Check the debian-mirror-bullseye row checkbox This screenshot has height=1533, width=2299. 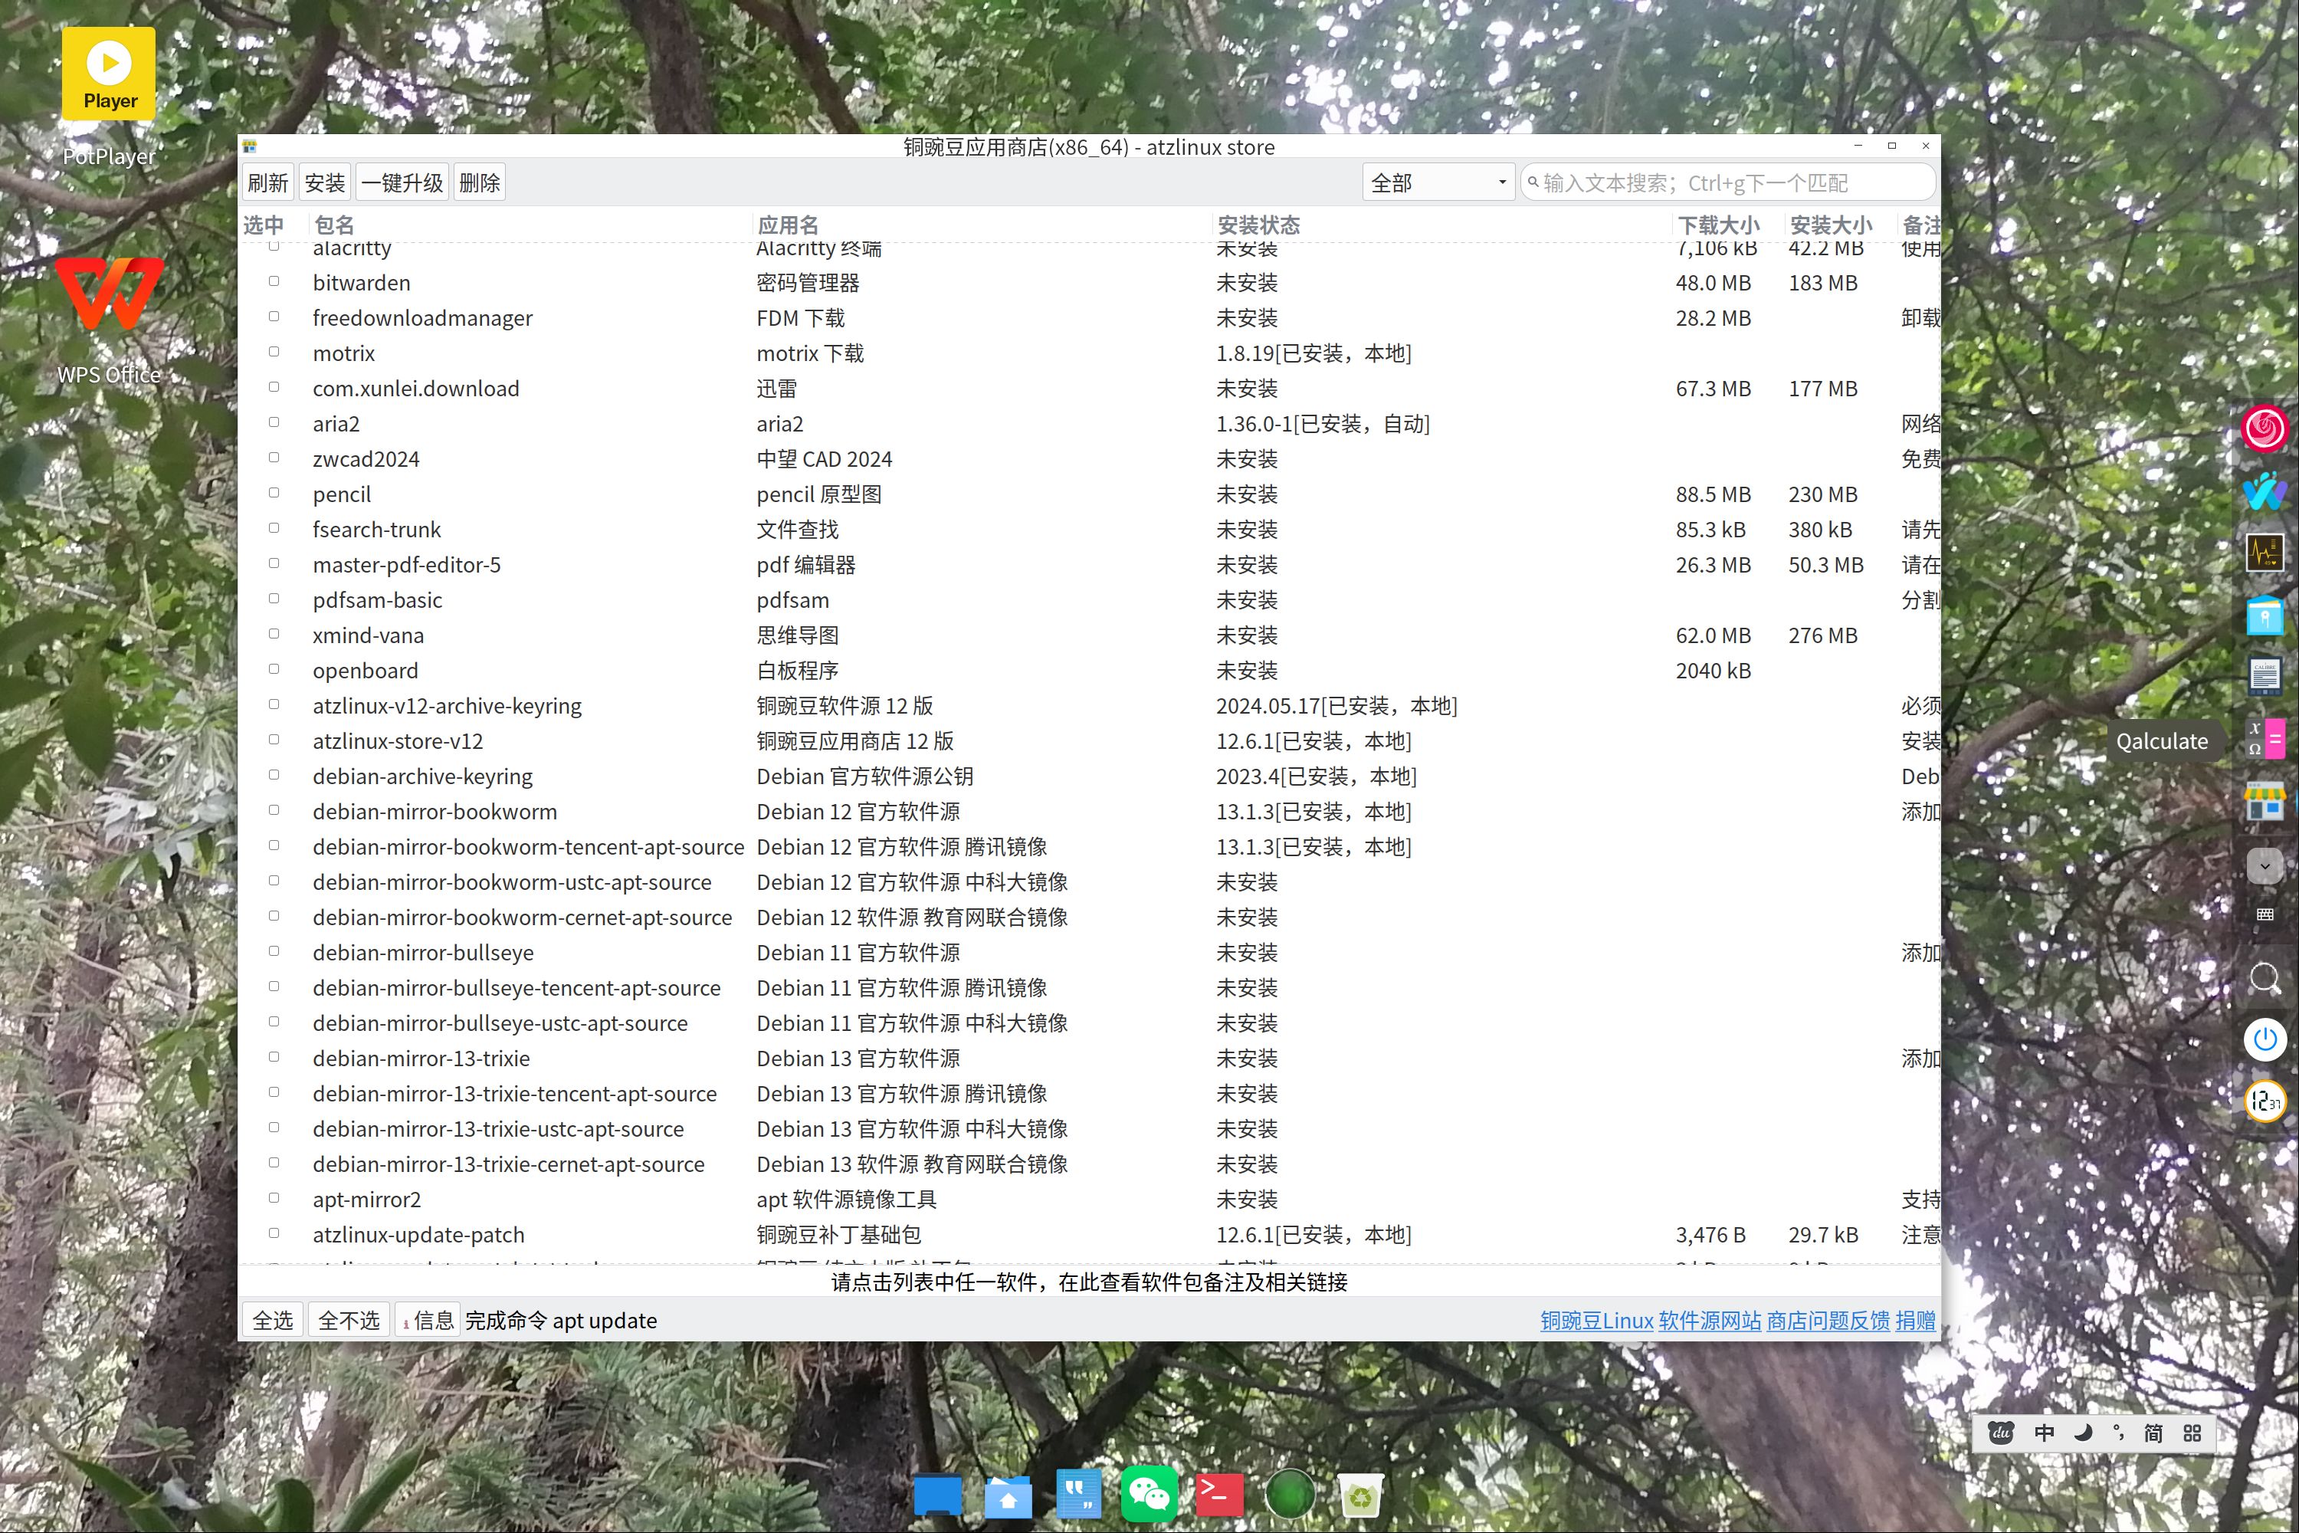click(x=274, y=951)
